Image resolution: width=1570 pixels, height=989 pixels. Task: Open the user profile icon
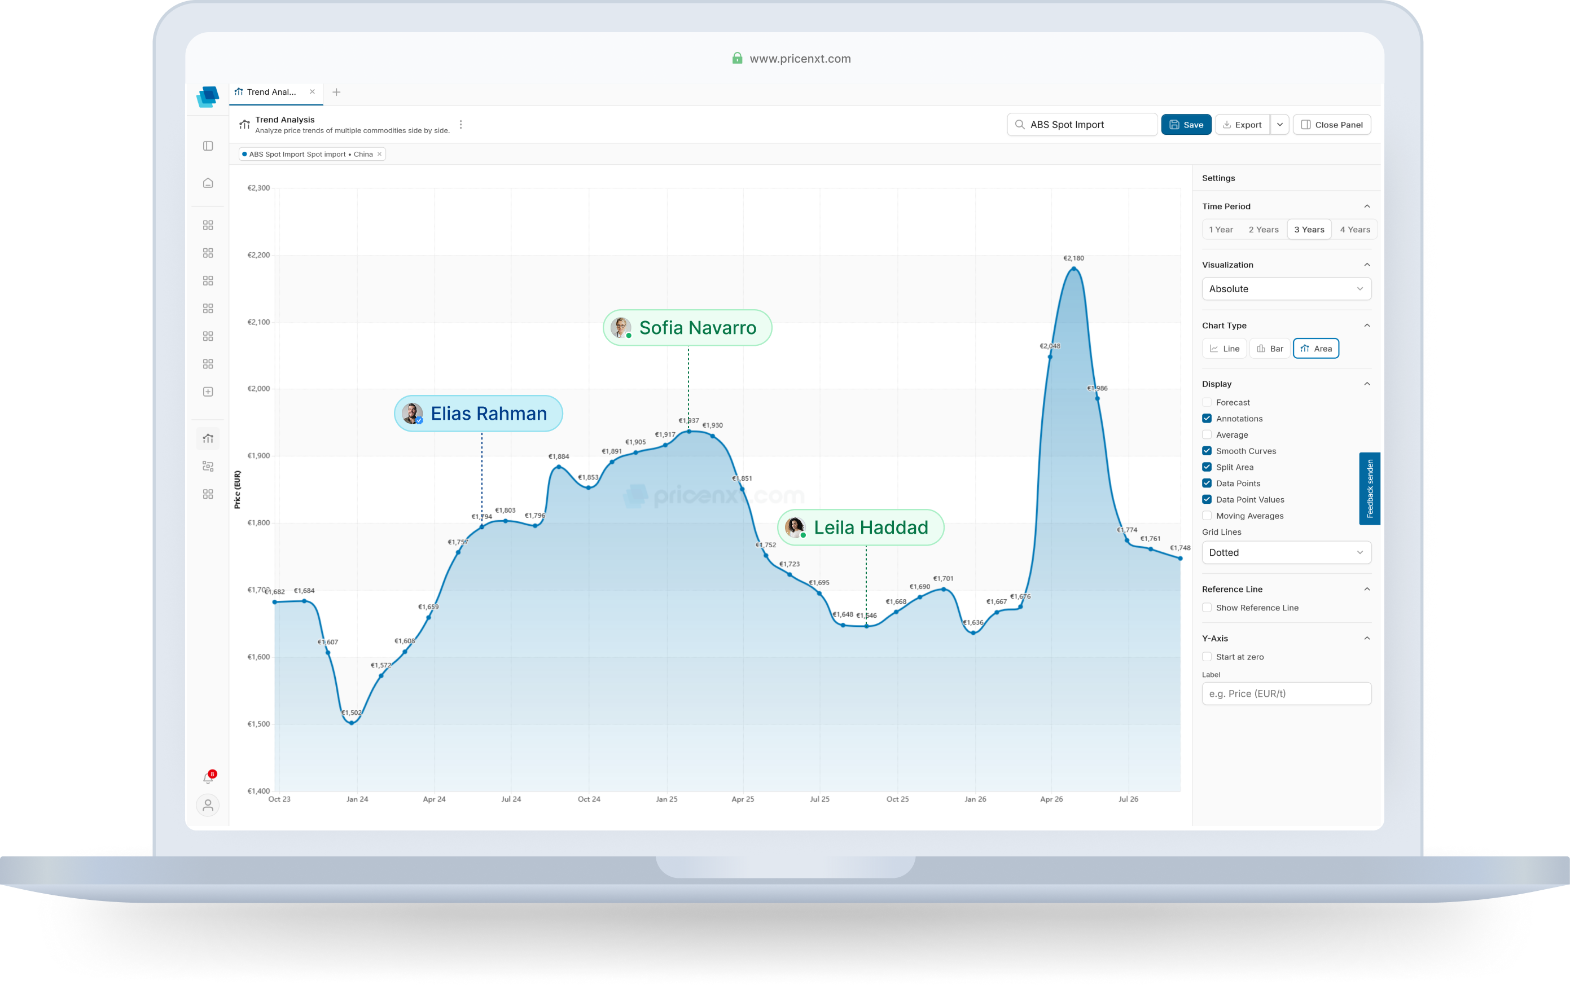(208, 805)
